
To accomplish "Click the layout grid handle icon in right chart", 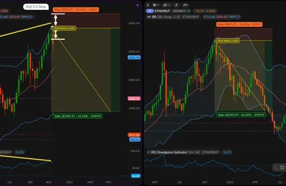I will click(x=148, y=5).
